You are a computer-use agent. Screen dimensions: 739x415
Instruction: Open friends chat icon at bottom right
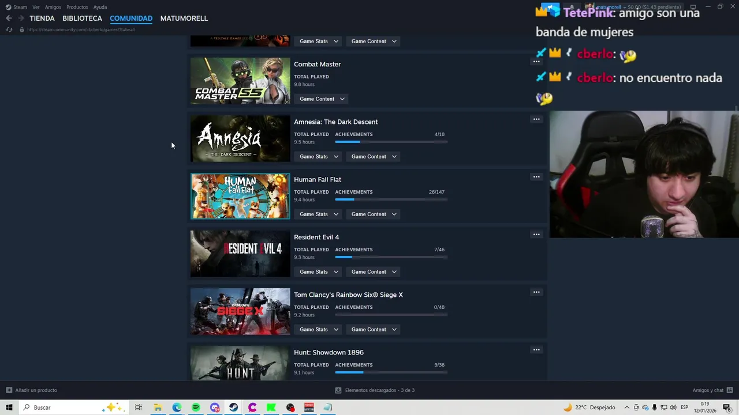point(730,390)
